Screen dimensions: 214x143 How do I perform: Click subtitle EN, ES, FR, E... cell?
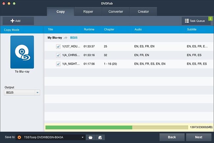pyautogui.click(x=197, y=46)
